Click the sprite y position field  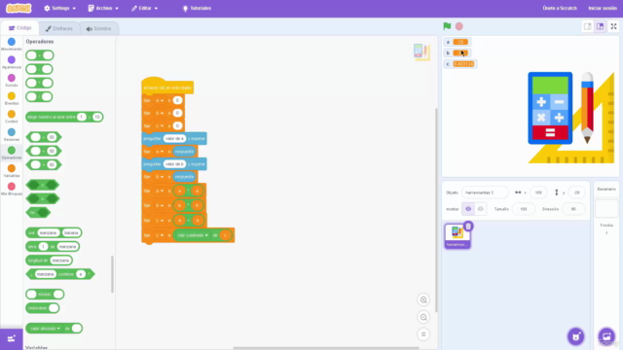(576, 192)
